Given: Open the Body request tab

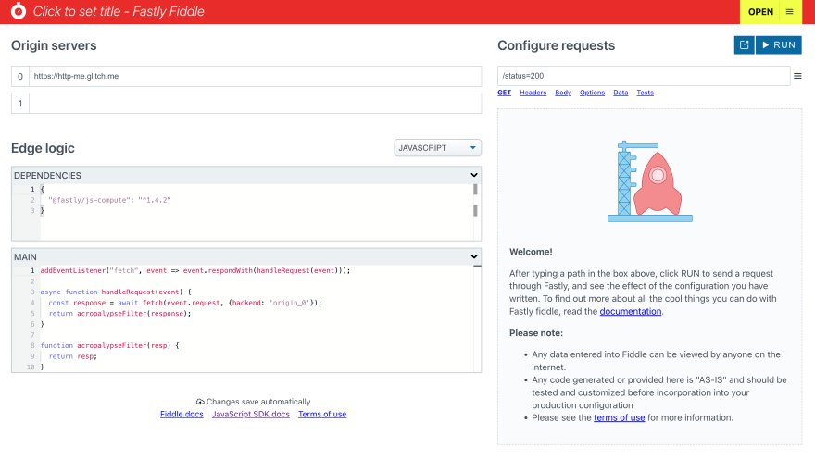Looking at the screenshot, I should tap(563, 93).
